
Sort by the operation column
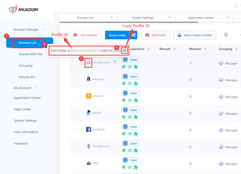[x=148, y=49]
